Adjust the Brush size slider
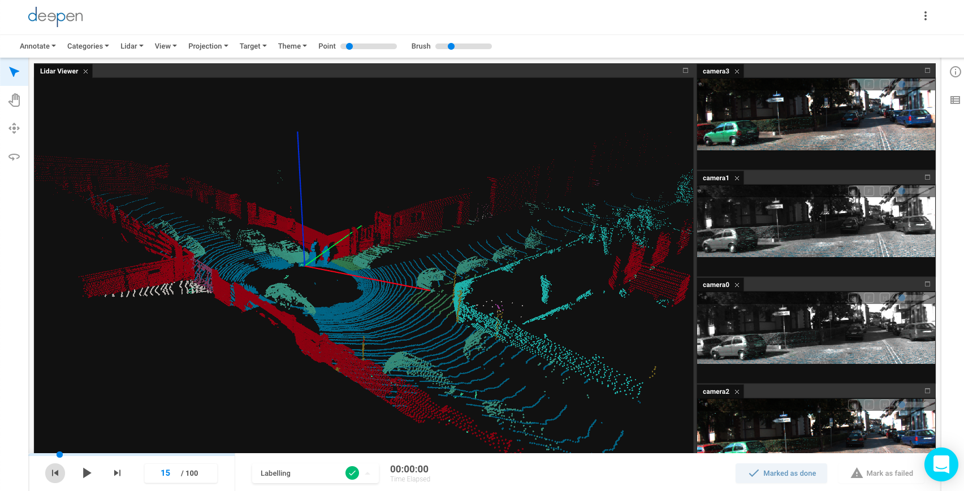Viewport: 964px width, 491px height. click(464, 46)
